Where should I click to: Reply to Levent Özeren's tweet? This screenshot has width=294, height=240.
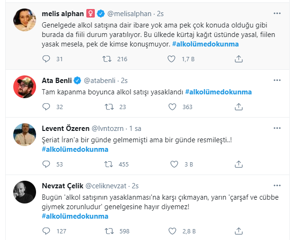point(46,165)
